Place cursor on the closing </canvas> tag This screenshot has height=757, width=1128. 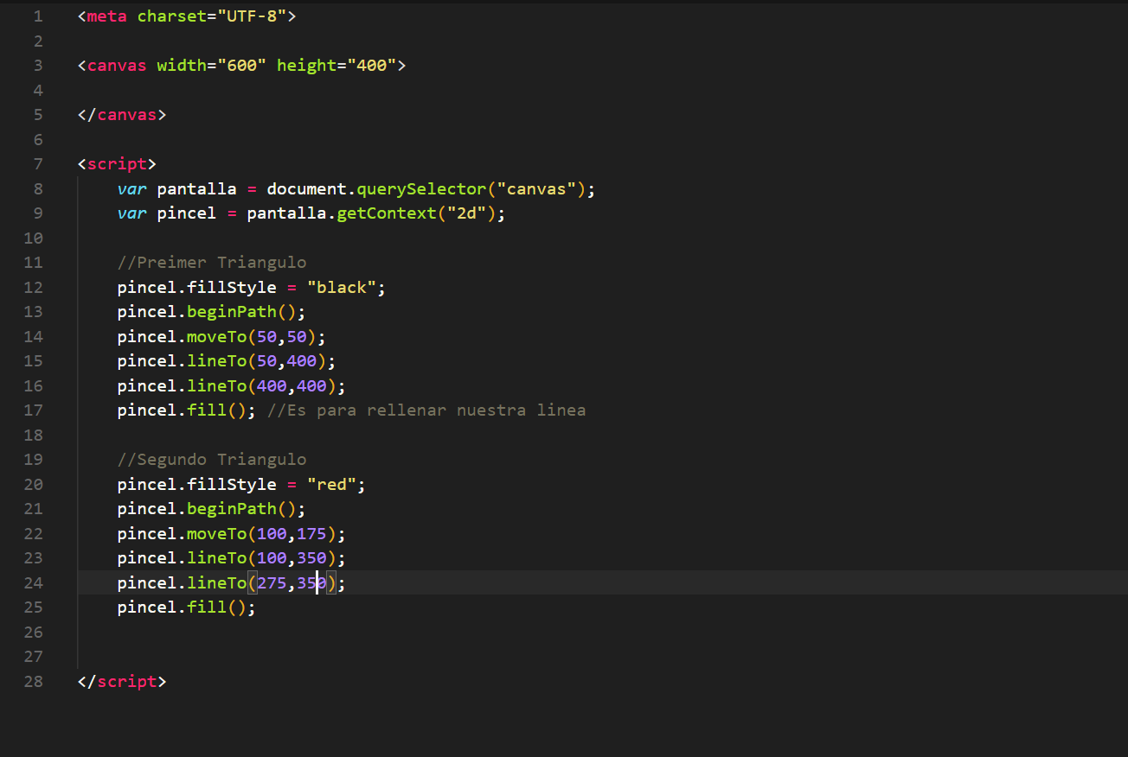122,114
